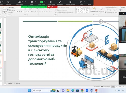Open Zoom Annotate tools

[60, 3]
